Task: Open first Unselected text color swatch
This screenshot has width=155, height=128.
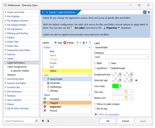Action: point(117,74)
